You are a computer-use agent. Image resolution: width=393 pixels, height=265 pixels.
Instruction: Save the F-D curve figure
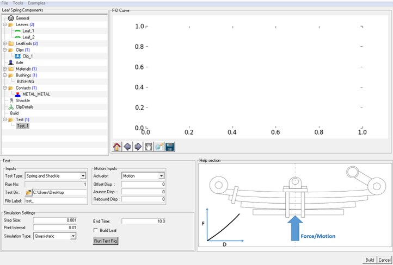pos(169,147)
